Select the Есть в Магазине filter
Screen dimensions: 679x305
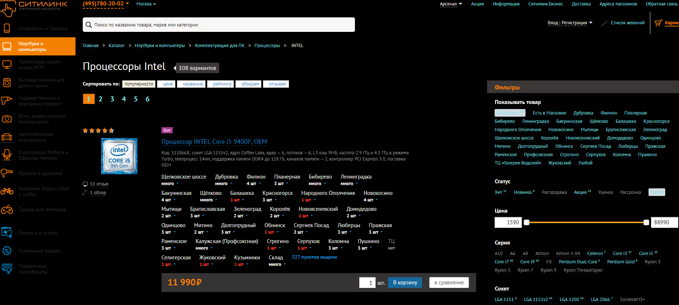pyautogui.click(x=549, y=113)
